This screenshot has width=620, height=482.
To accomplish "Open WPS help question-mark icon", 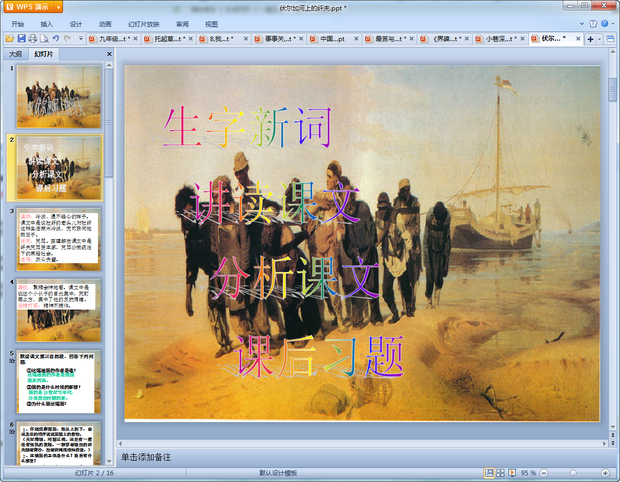I will coord(604,23).
